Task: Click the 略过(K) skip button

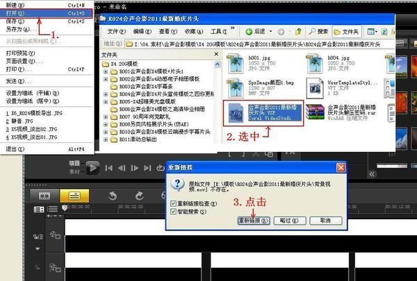Action: (290, 221)
